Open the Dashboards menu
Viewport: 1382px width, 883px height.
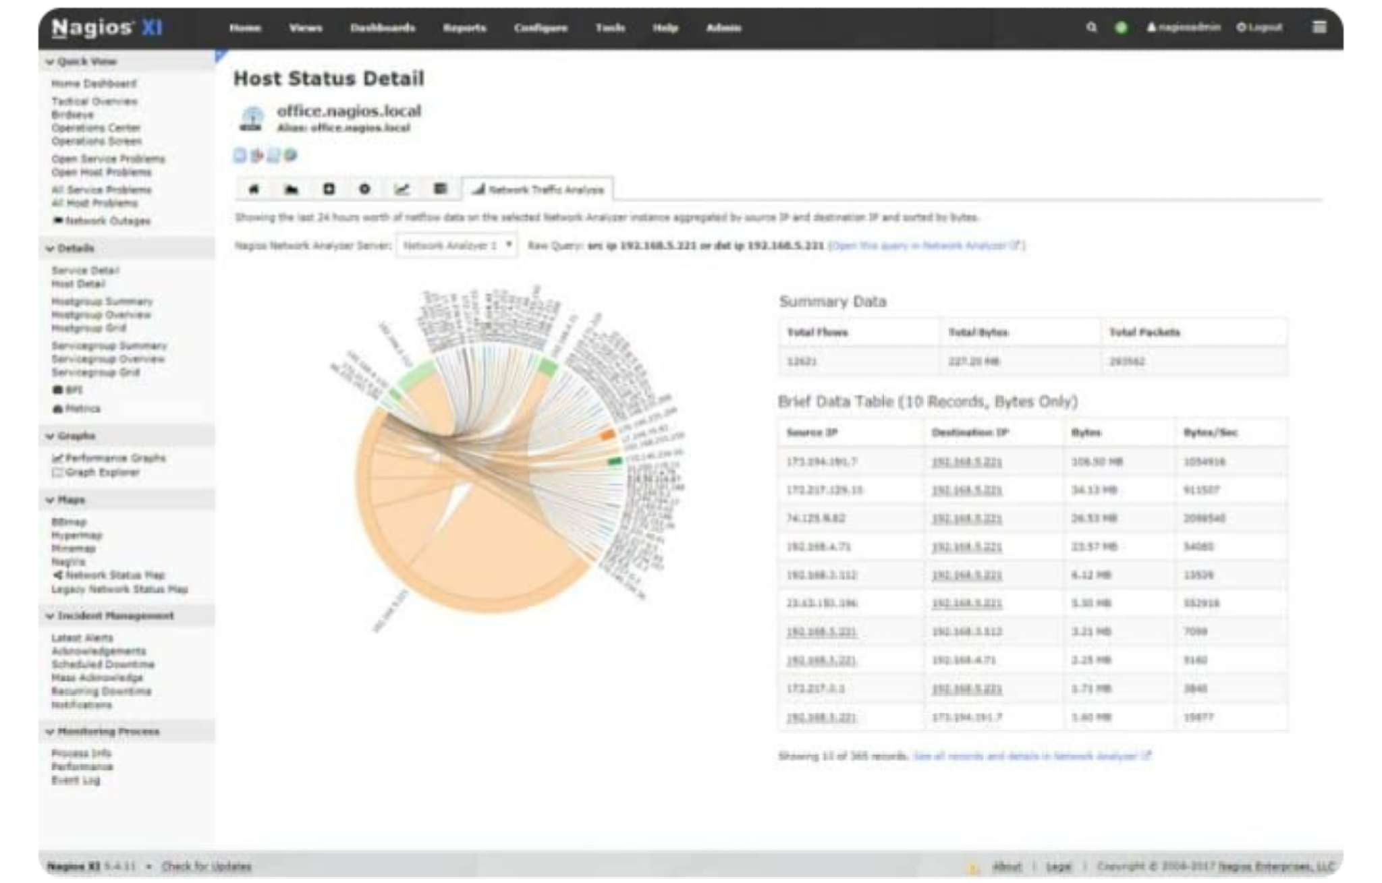[x=383, y=28]
